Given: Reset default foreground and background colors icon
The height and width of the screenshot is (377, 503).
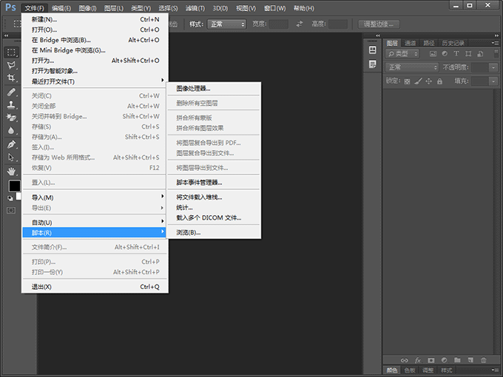Looking at the screenshot, I should 10,198.
